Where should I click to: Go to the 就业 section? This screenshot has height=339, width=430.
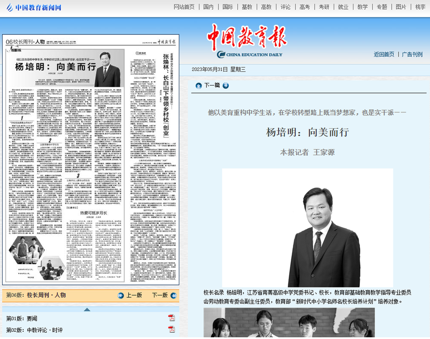[343, 7]
